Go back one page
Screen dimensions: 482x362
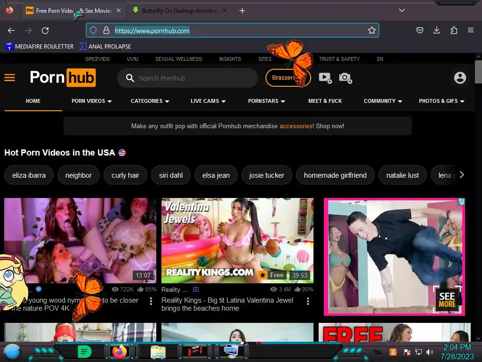pyautogui.click(x=11, y=31)
